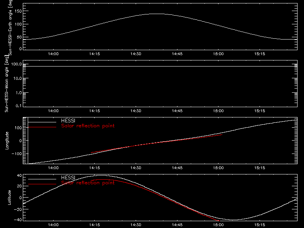Click 14:45 time label under Earth angle plot
This screenshot has width=304, height=228.
[x=177, y=54]
